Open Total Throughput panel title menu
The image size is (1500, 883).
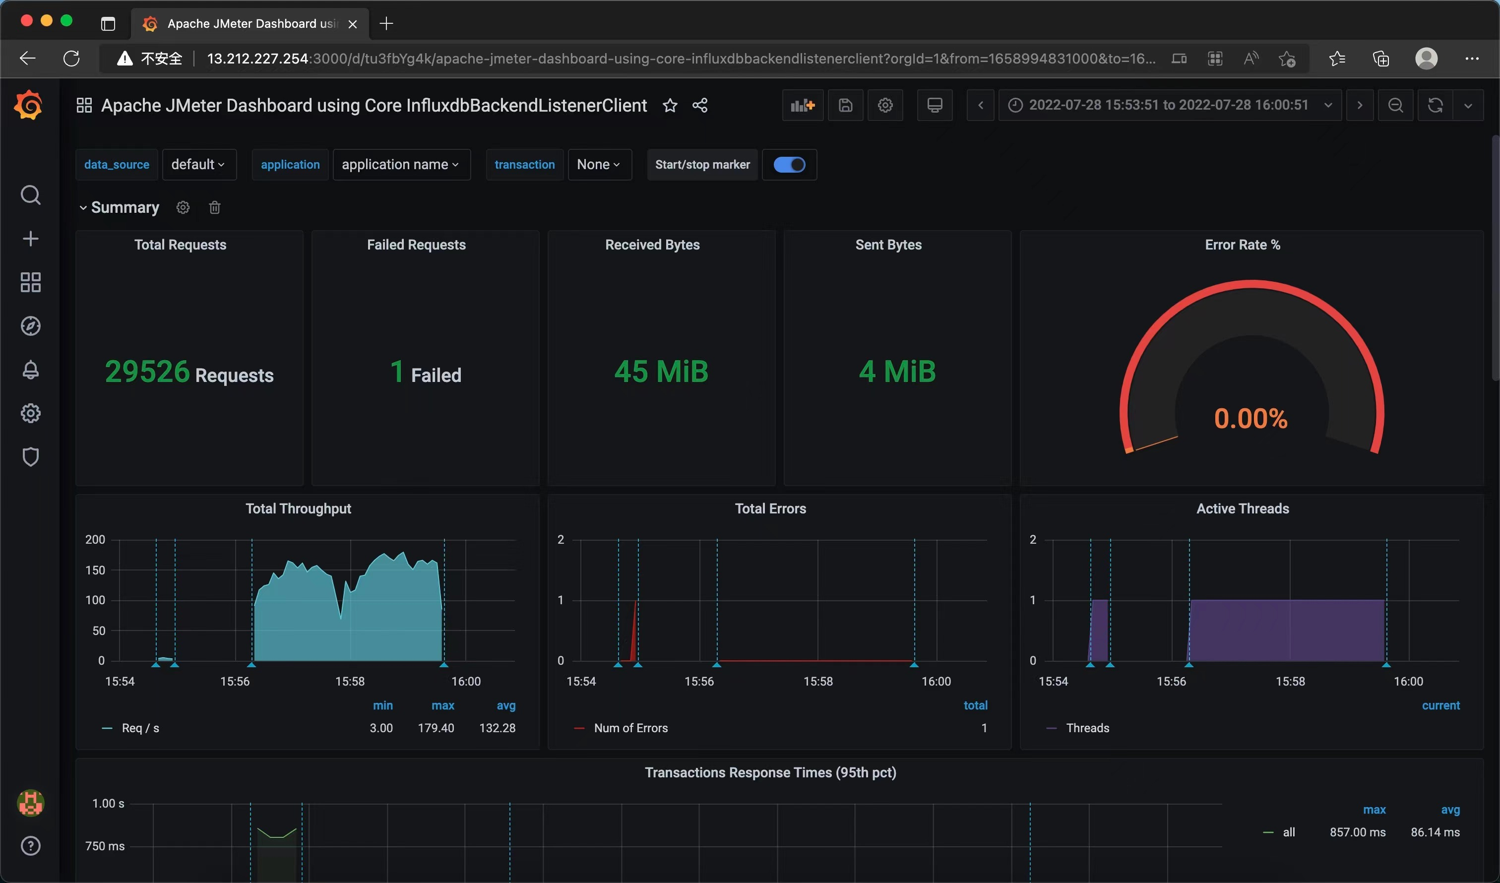pyautogui.click(x=298, y=508)
